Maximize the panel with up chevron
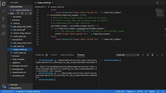166x93 pixels. point(157,55)
